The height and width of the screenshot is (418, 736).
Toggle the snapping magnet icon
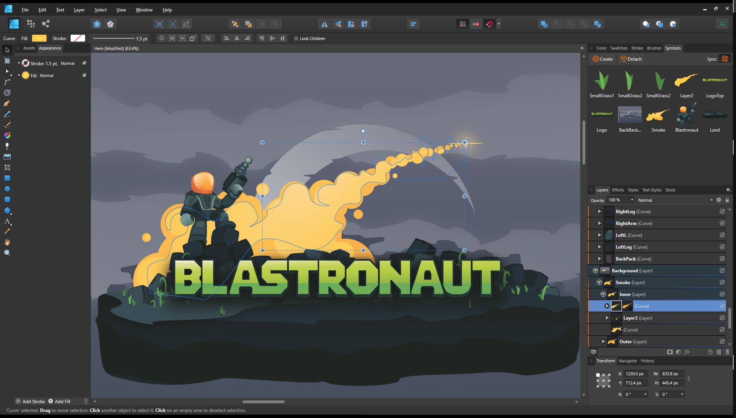[x=489, y=24]
